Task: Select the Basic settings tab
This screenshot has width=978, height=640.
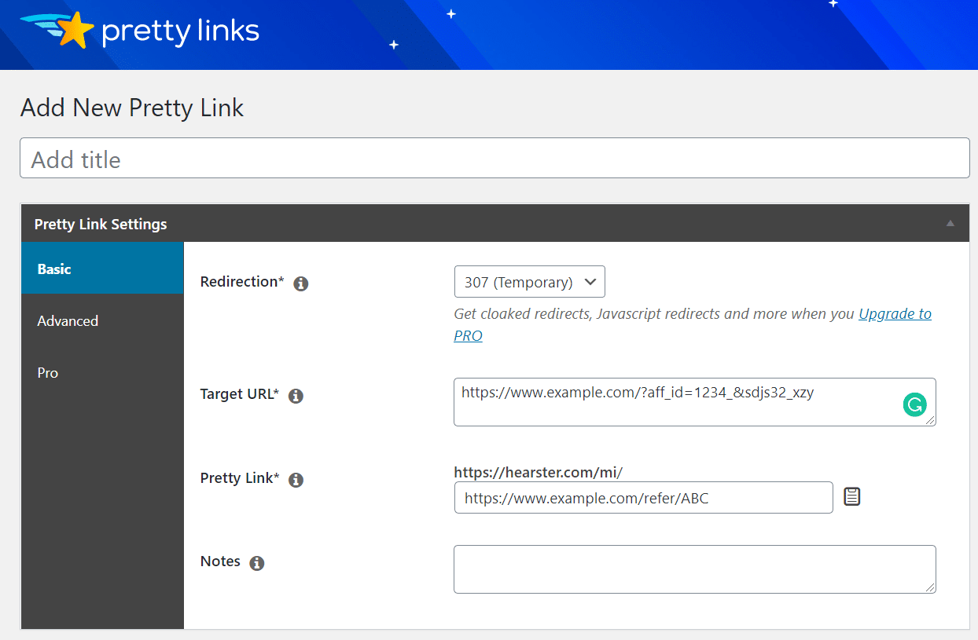Action: (x=54, y=268)
